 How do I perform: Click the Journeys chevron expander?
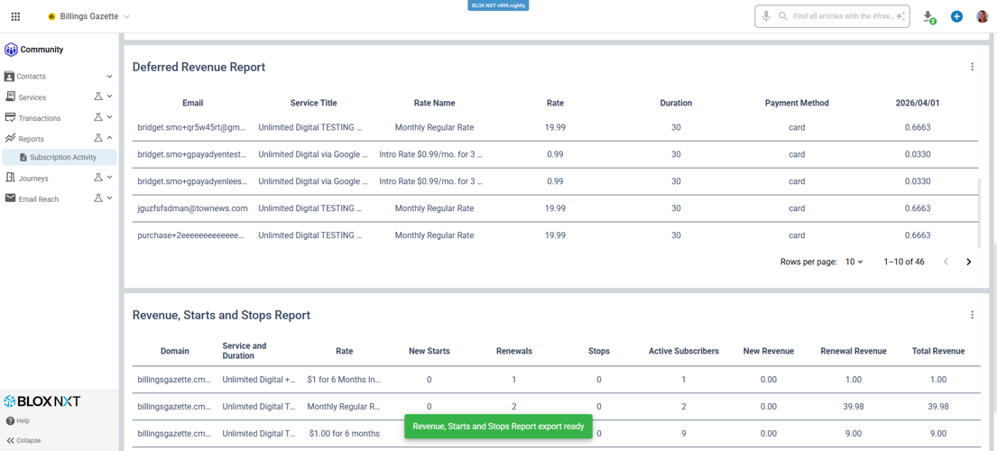point(109,178)
